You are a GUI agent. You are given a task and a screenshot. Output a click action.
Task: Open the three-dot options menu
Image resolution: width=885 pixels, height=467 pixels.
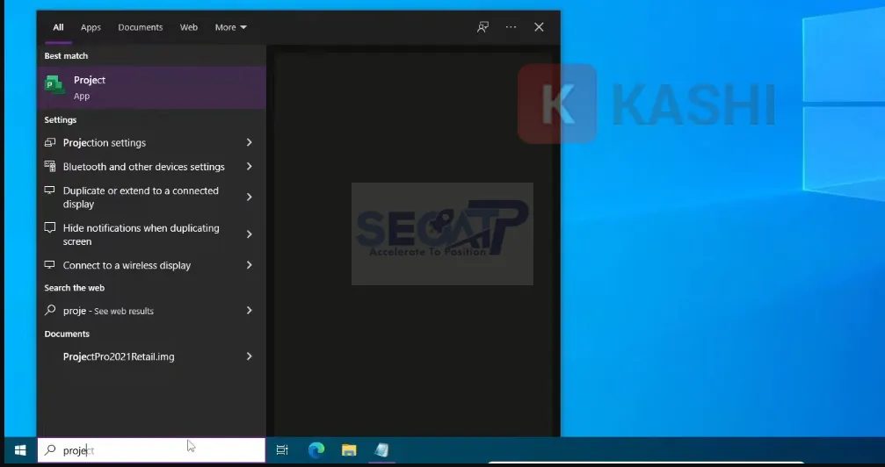click(x=511, y=27)
